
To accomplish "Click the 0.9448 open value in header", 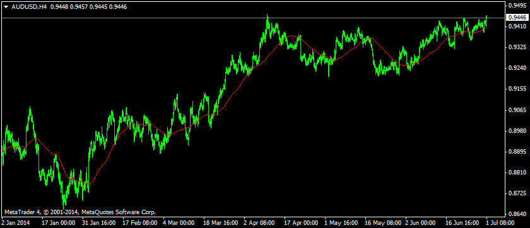I will pos(59,7).
